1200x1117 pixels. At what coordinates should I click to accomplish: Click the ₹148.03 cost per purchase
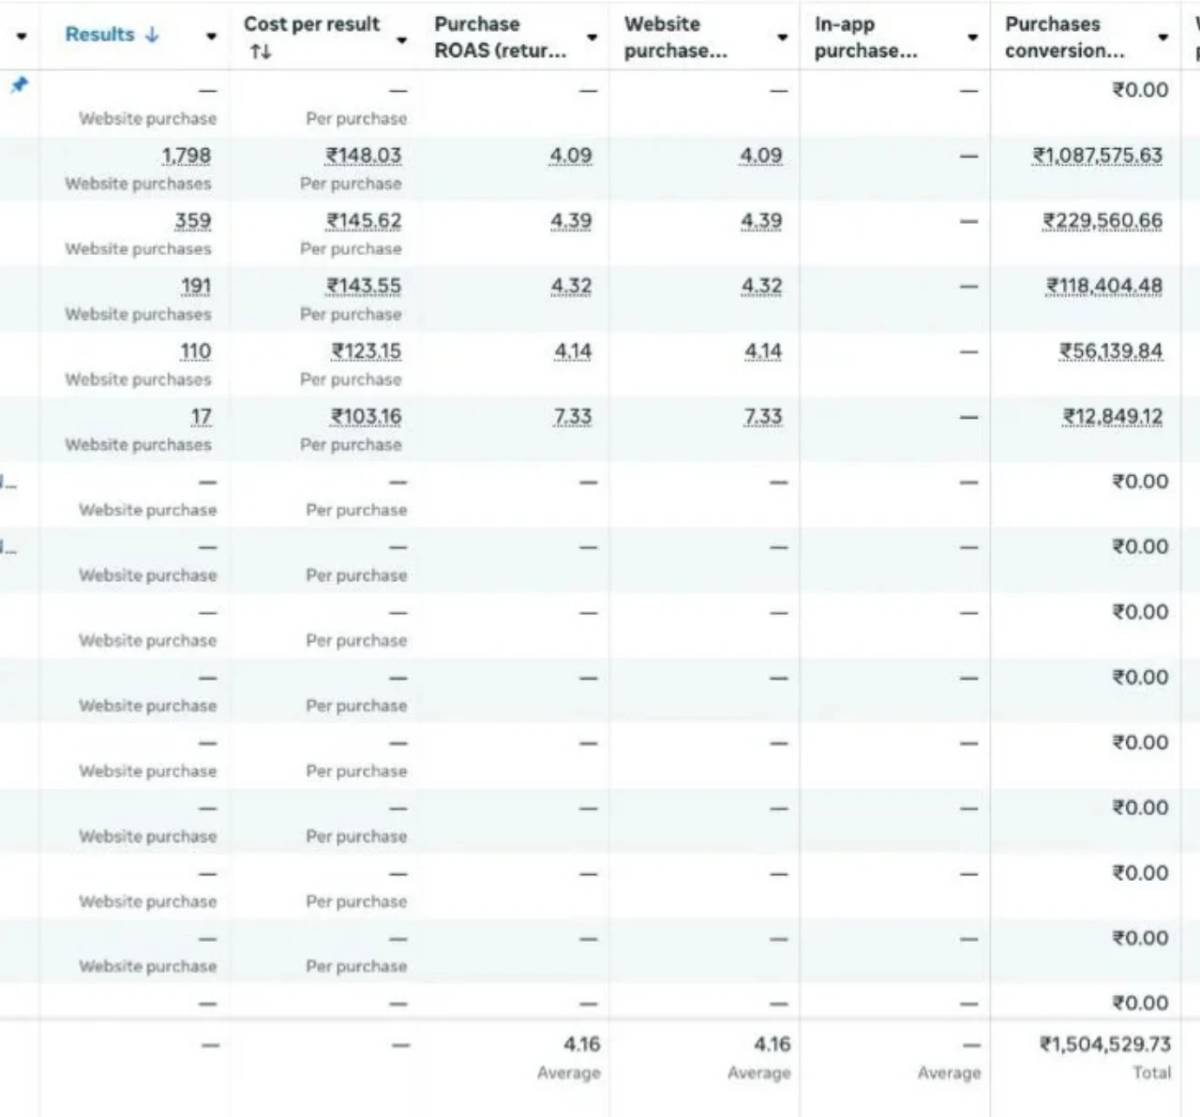click(x=363, y=156)
